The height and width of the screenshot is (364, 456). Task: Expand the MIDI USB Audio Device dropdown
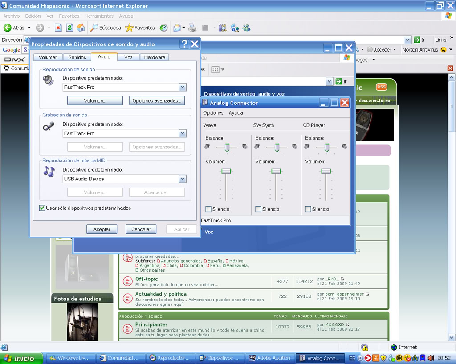(x=182, y=179)
